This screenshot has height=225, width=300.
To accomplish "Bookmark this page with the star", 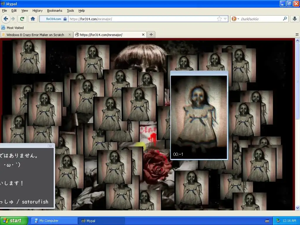I will tap(219, 19).
